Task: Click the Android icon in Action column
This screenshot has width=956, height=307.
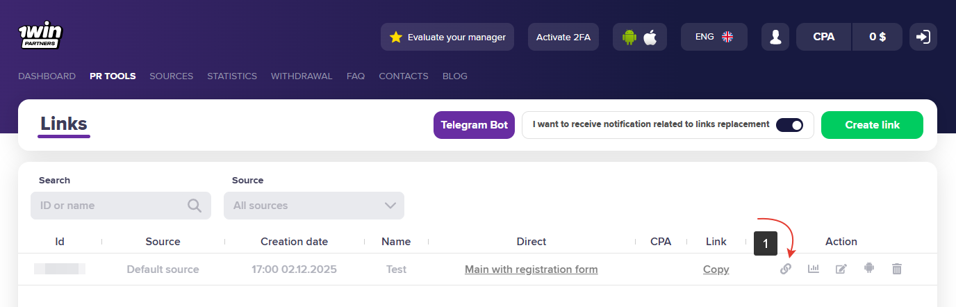Action: [x=868, y=268]
